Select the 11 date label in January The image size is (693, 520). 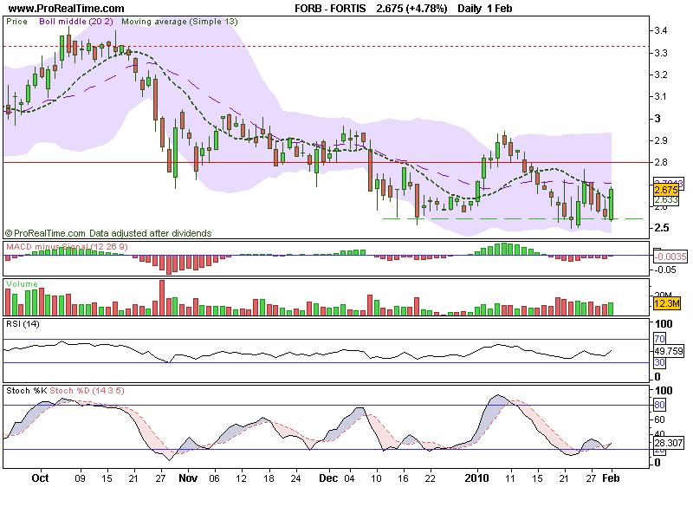click(510, 478)
